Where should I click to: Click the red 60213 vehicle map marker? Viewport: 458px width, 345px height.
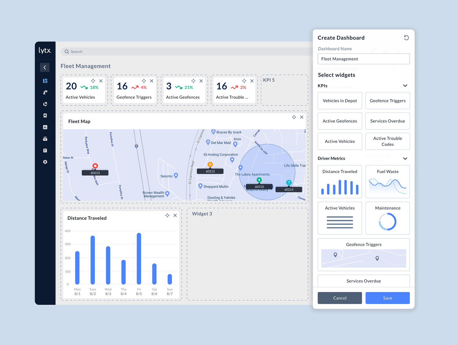click(95, 166)
